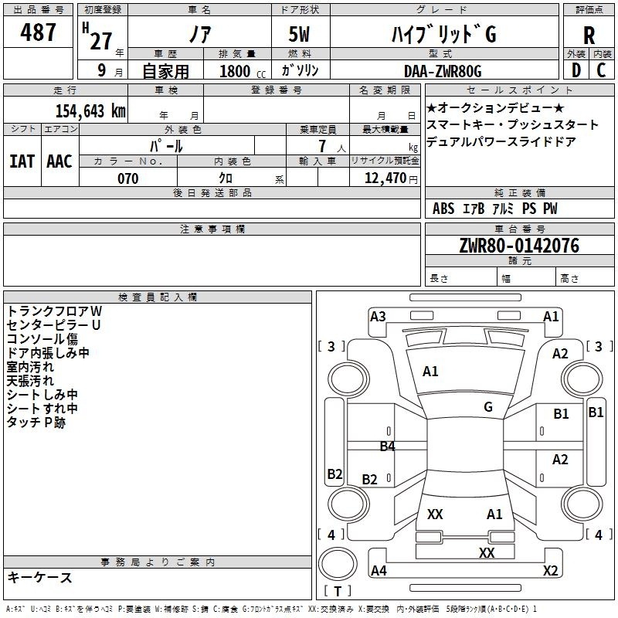Select the 諸元 header
The width and height of the screenshot is (618, 618).
pyautogui.click(x=519, y=261)
